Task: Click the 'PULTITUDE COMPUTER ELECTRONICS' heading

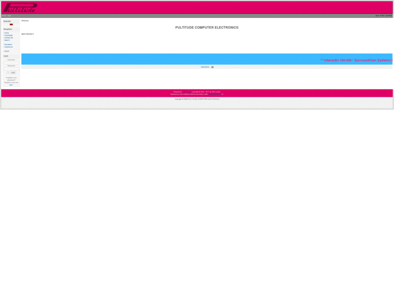Action: pyautogui.click(x=207, y=28)
